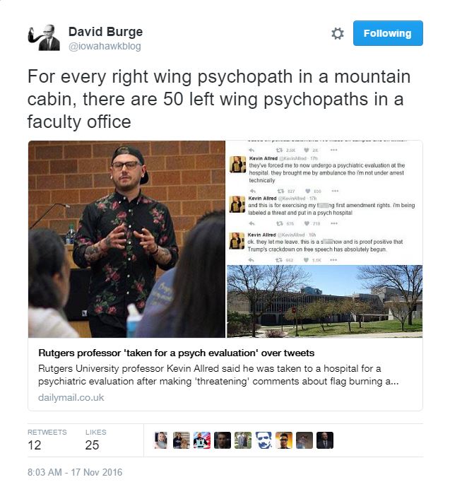Screen dimensions: 450x482
Task: Open the second liker's avatar
Action: point(182,440)
